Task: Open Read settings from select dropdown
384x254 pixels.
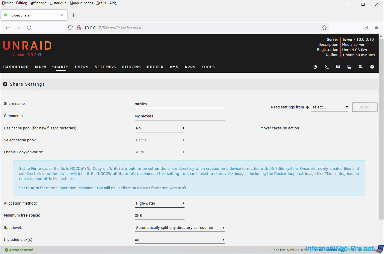Action: pos(329,107)
